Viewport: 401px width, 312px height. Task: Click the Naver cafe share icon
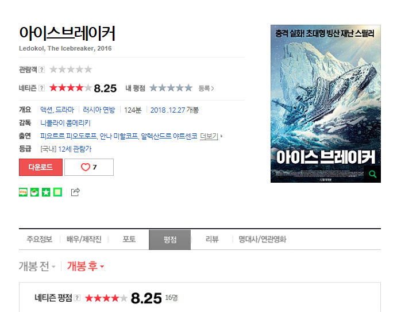[x=35, y=192]
